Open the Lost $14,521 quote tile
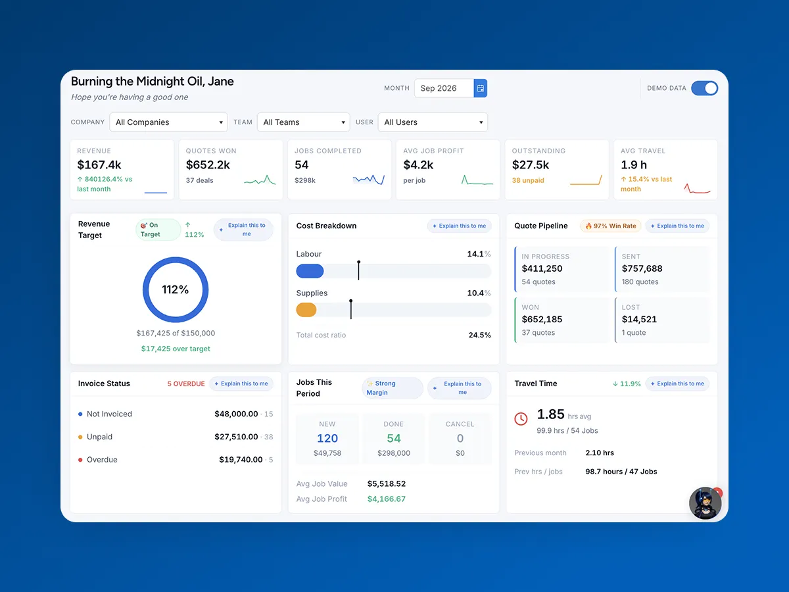 pyautogui.click(x=662, y=320)
